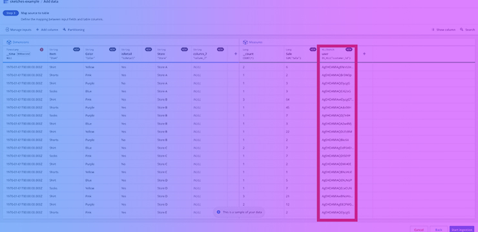Image resolution: width=478 pixels, height=232 pixels.
Task: Click the Start ingestion button
Action: tap(462, 229)
